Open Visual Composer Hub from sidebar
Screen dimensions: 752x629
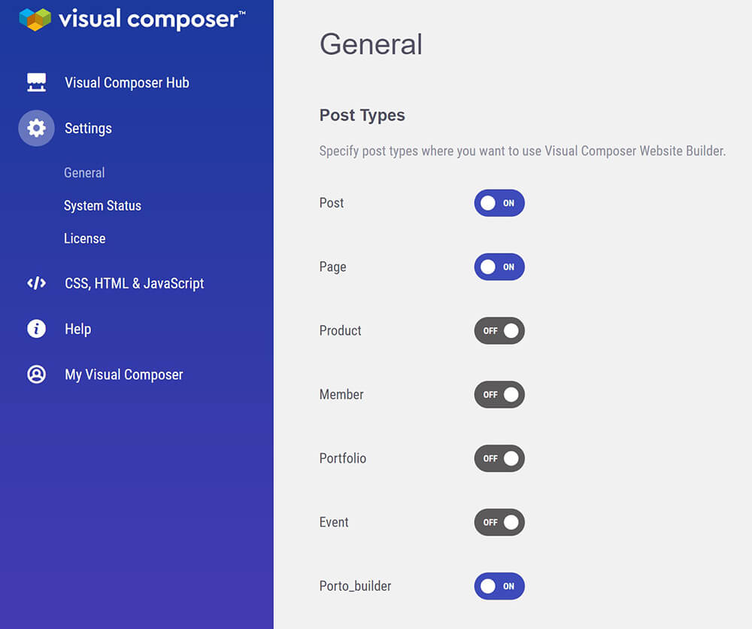(x=126, y=83)
